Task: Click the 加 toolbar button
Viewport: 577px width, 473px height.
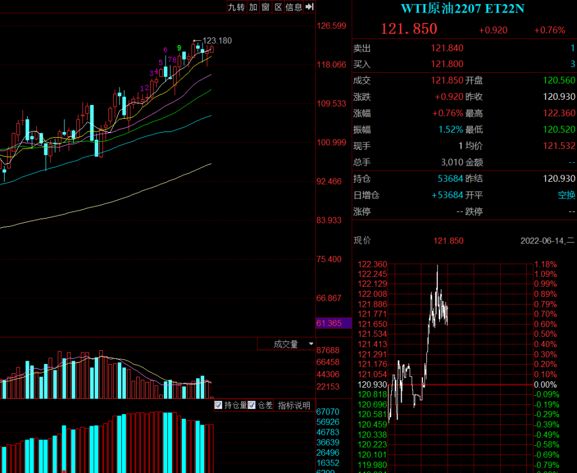Action: (253, 7)
